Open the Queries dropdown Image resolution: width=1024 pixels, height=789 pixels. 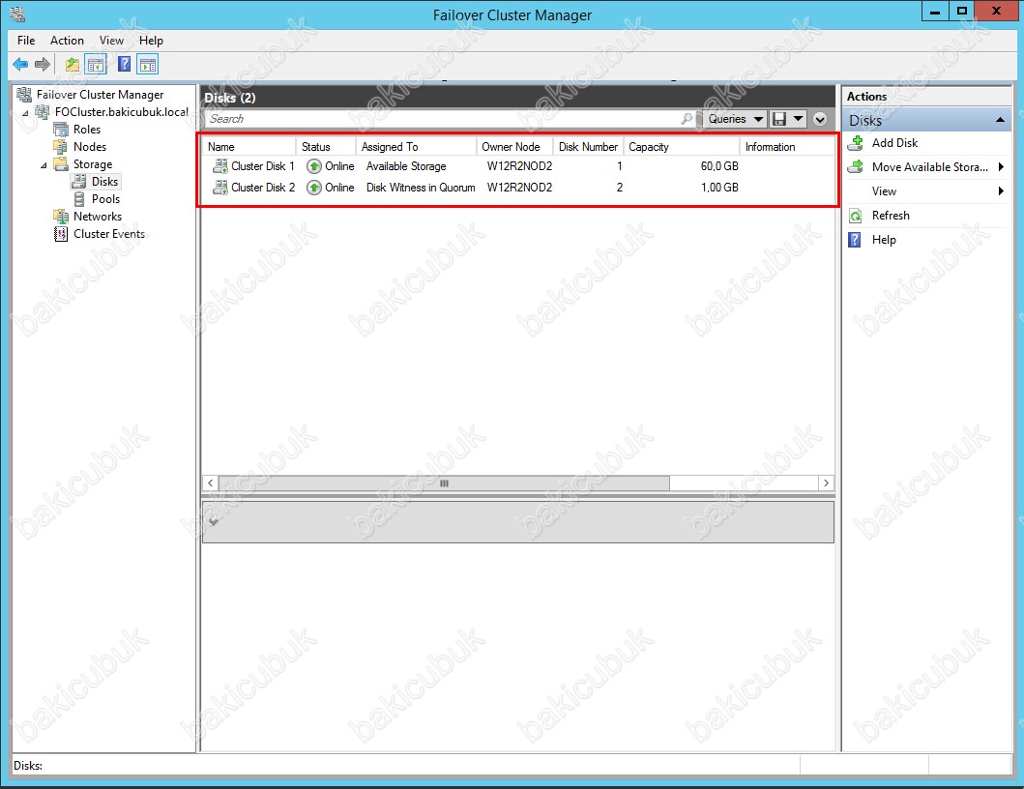(x=735, y=119)
